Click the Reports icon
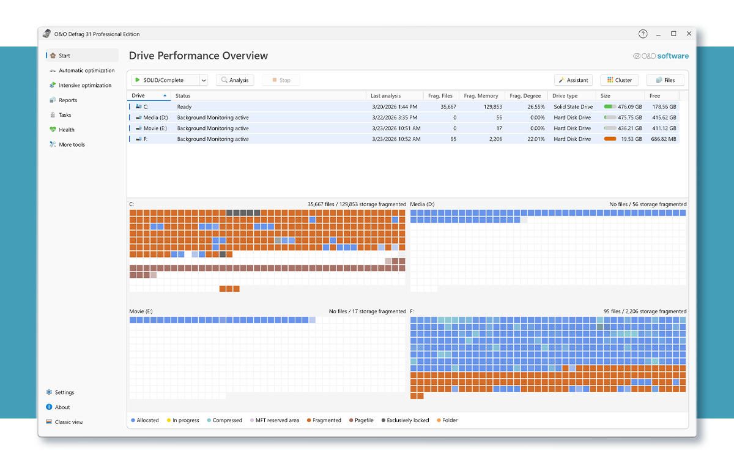Screen dimensions: 734x465 pos(53,100)
